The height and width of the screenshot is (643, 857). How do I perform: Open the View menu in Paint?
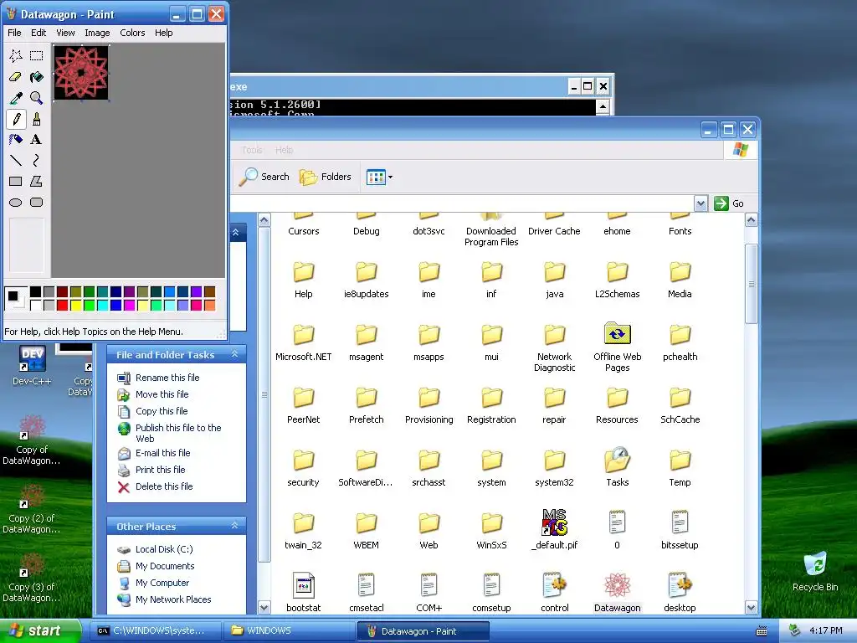click(65, 33)
